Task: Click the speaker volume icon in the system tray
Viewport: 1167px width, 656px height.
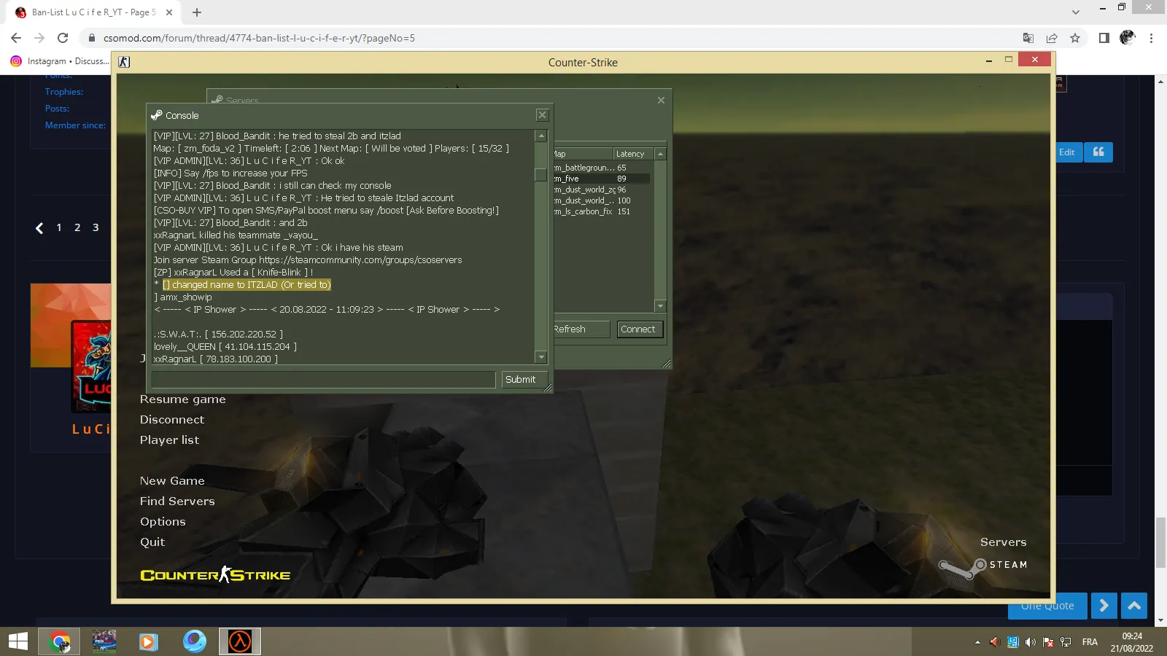Action: [x=1030, y=642]
